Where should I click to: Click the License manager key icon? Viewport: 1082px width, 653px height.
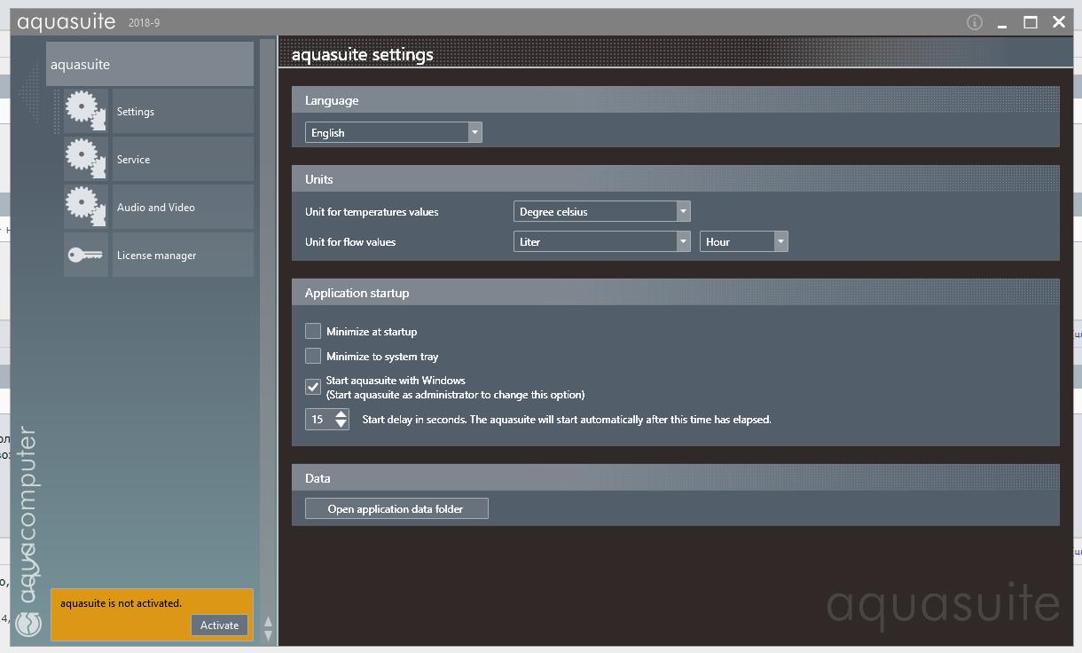(x=86, y=255)
